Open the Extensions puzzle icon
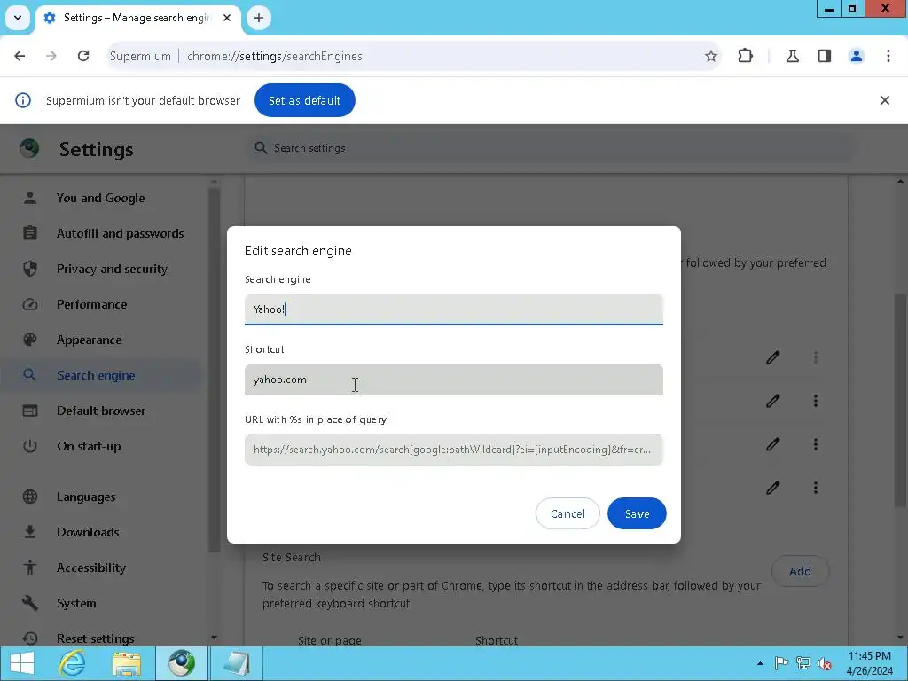Screen dimensions: 908x681 point(745,56)
